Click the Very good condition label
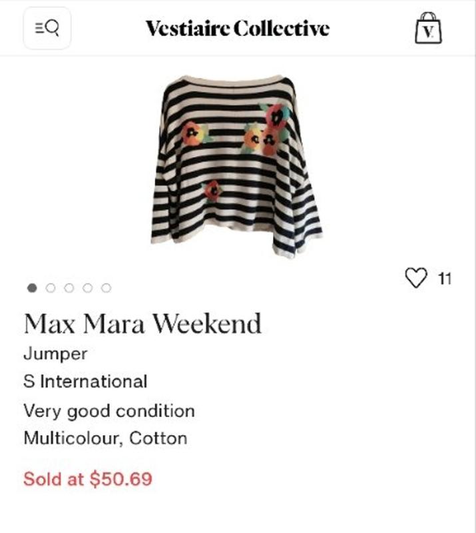476x533 pixels. pos(109,410)
